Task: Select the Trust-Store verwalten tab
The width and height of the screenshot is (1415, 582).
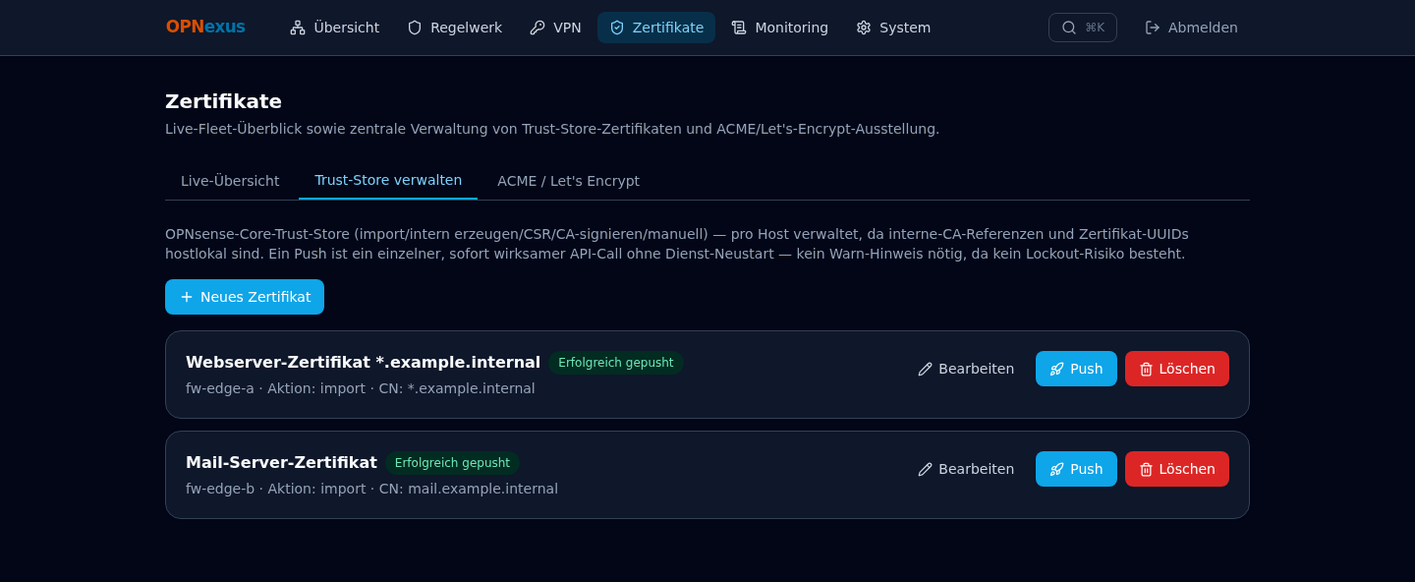Action: point(388,180)
